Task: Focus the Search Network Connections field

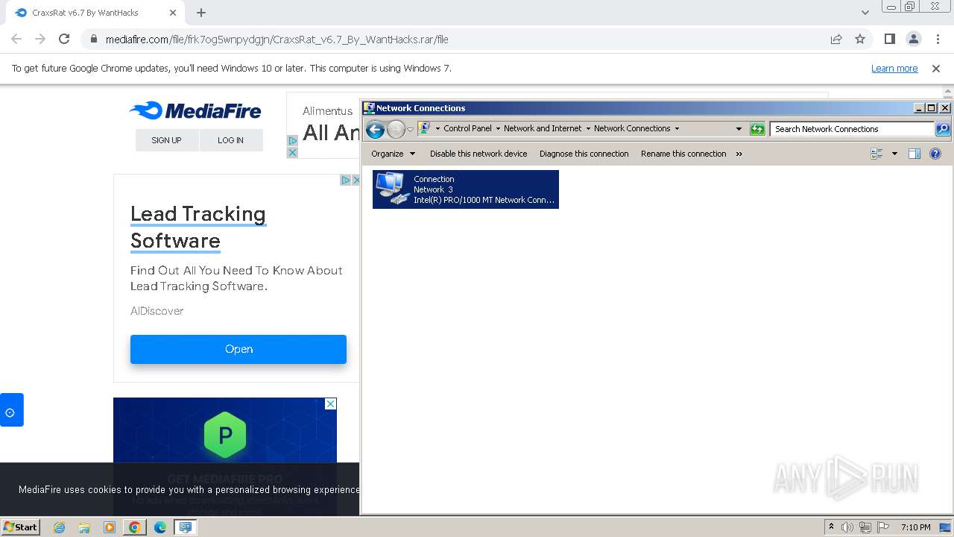Action: pos(852,129)
